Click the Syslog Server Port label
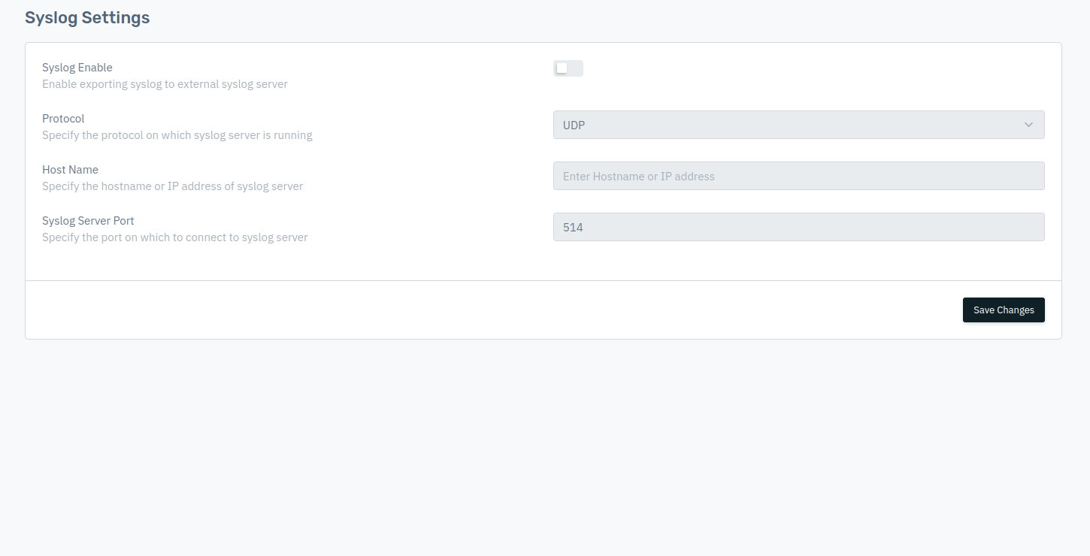The height and width of the screenshot is (556, 1090). tap(88, 221)
